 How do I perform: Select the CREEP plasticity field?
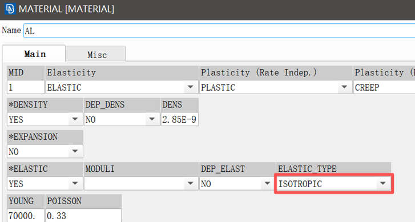click(x=384, y=87)
